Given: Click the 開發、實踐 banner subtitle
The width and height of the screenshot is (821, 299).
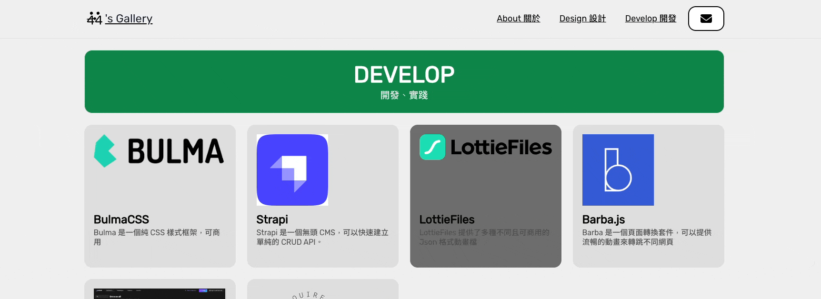Looking at the screenshot, I should tap(404, 95).
